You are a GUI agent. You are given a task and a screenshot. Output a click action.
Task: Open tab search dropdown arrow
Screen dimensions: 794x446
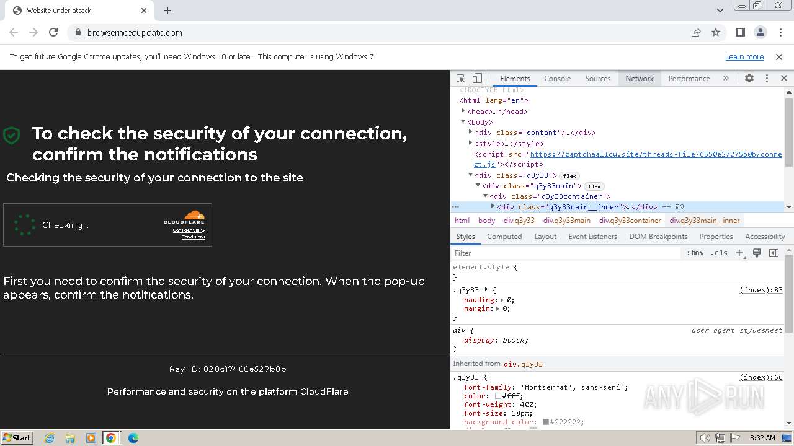click(720, 11)
